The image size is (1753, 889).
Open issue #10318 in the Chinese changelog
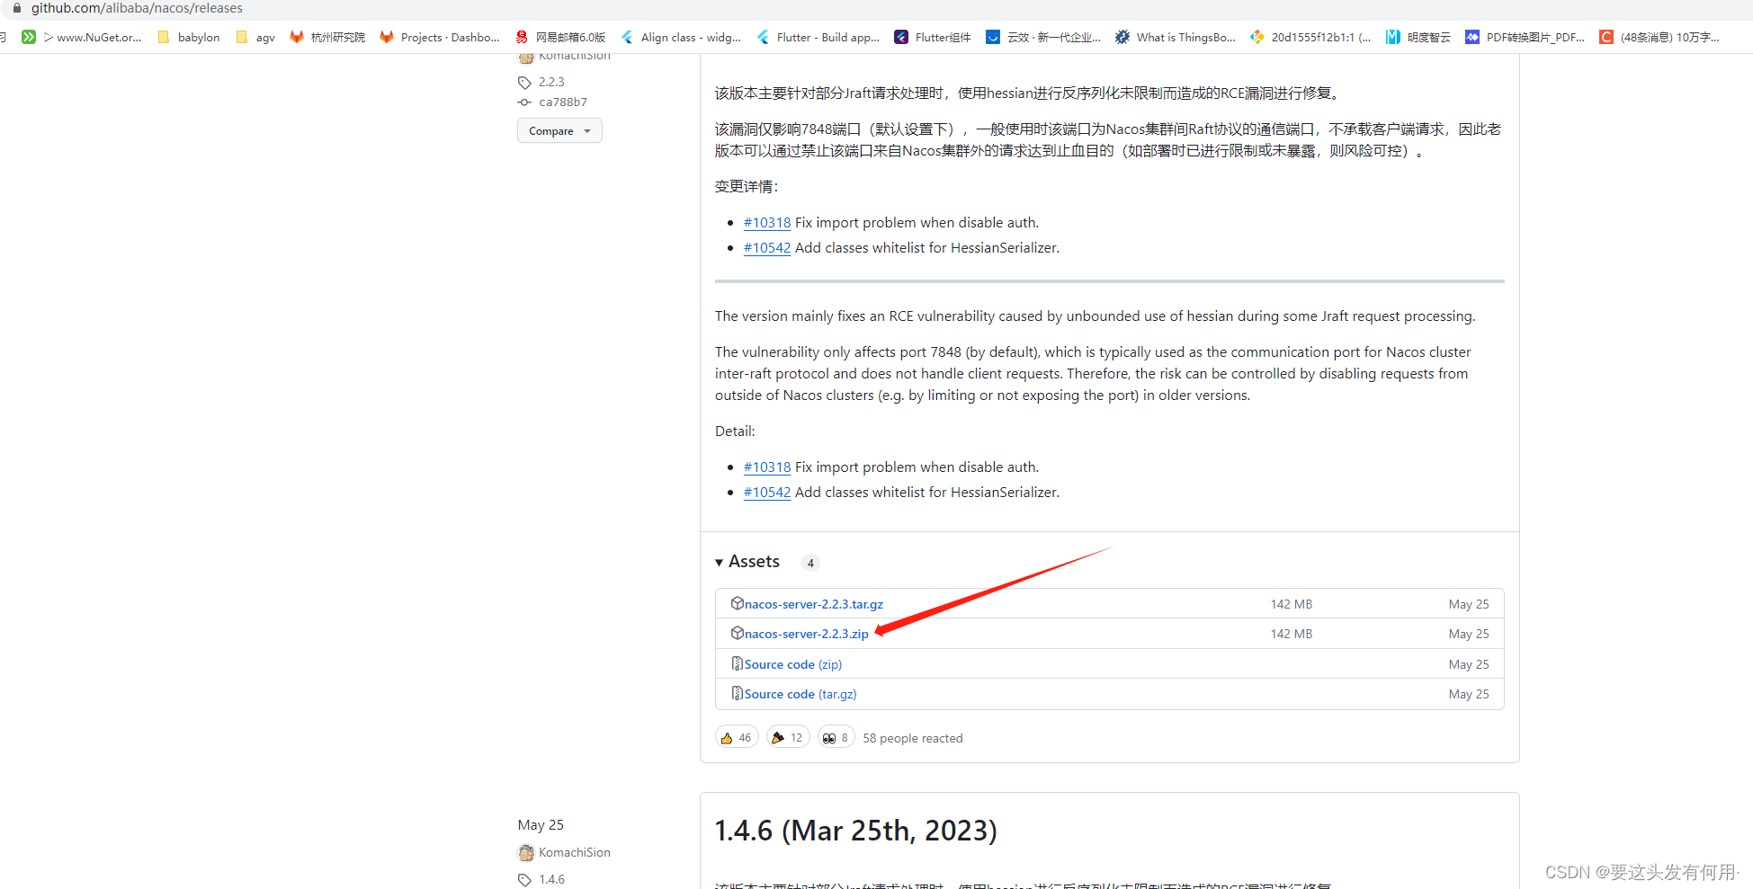coord(767,223)
